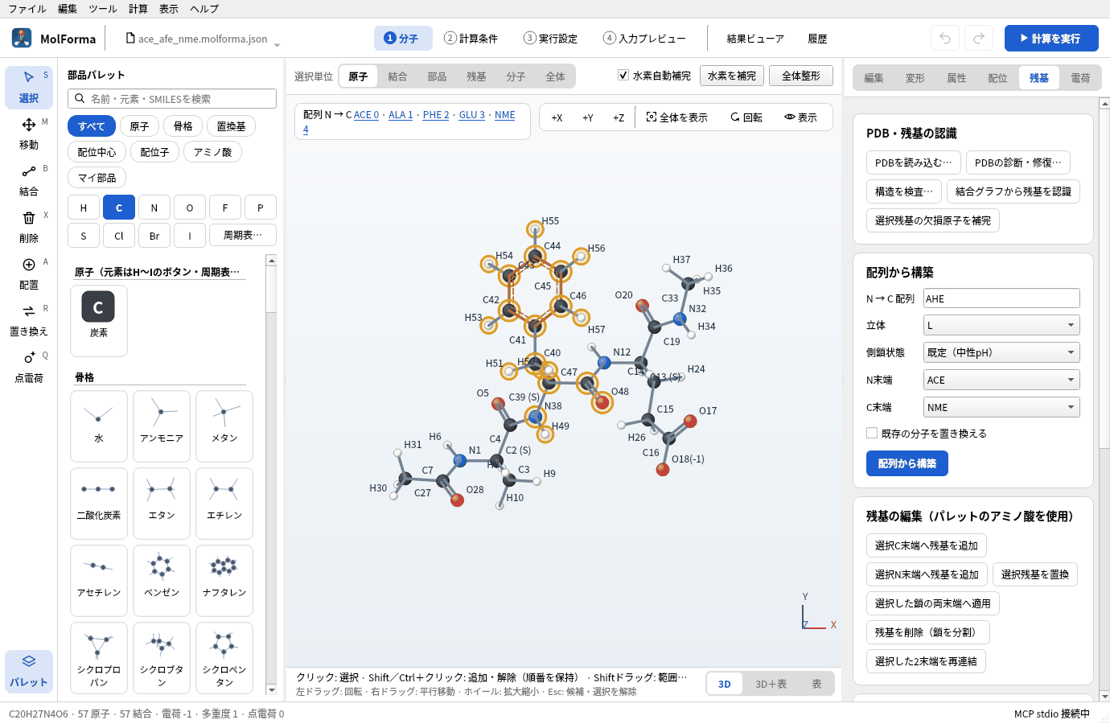Click the parts palette vertical scrollbar
Viewport: 1110px width, 724px height.
[x=271, y=475]
